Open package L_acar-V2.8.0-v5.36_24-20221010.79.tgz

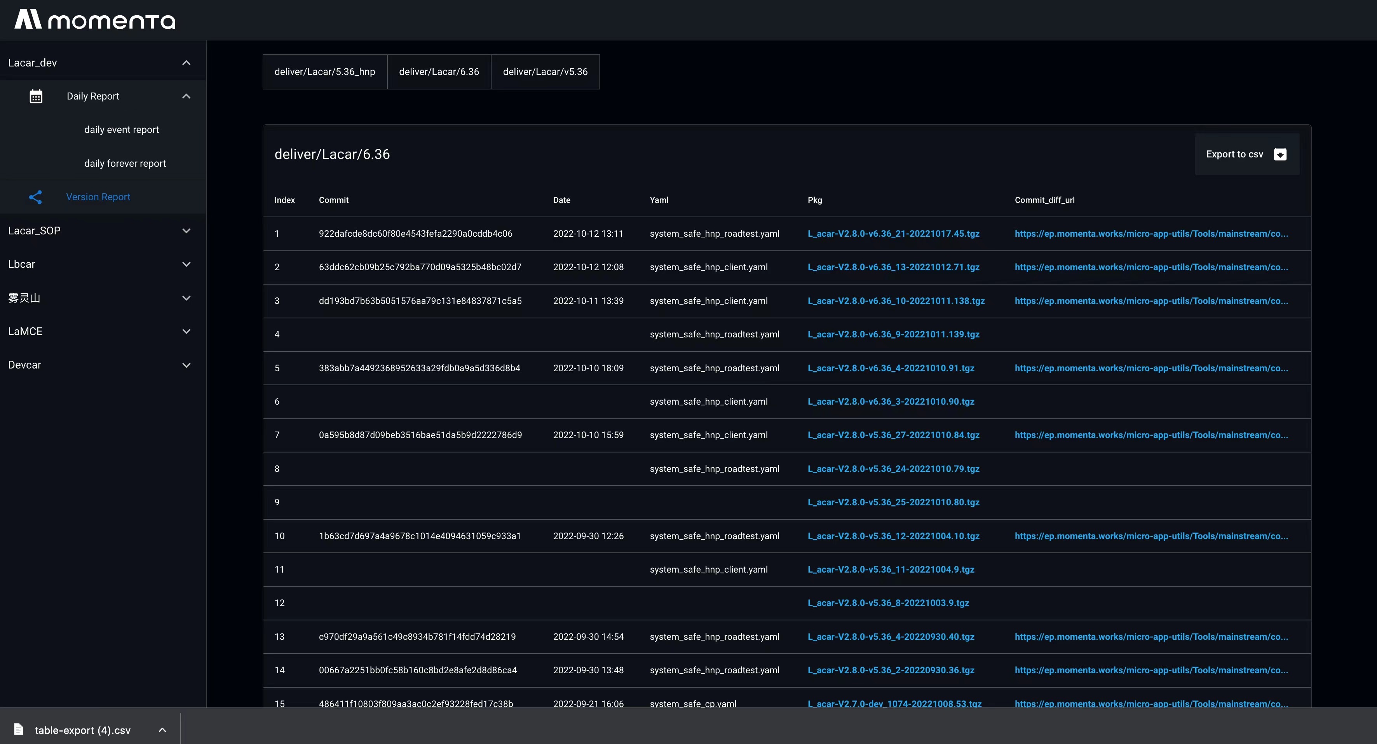click(x=893, y=468)
